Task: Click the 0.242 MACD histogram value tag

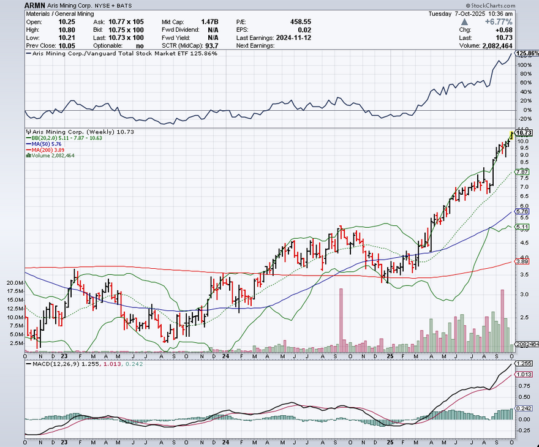Action: 522,409
